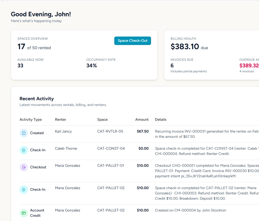This screenshot has height=221, width=259.
Task: Click the Check-In icon for CAT-PALLET-02
Action: pos(24,190)
